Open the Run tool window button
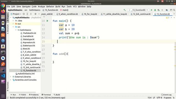Viewport: 176px width, 99px height. click(13, 95)
